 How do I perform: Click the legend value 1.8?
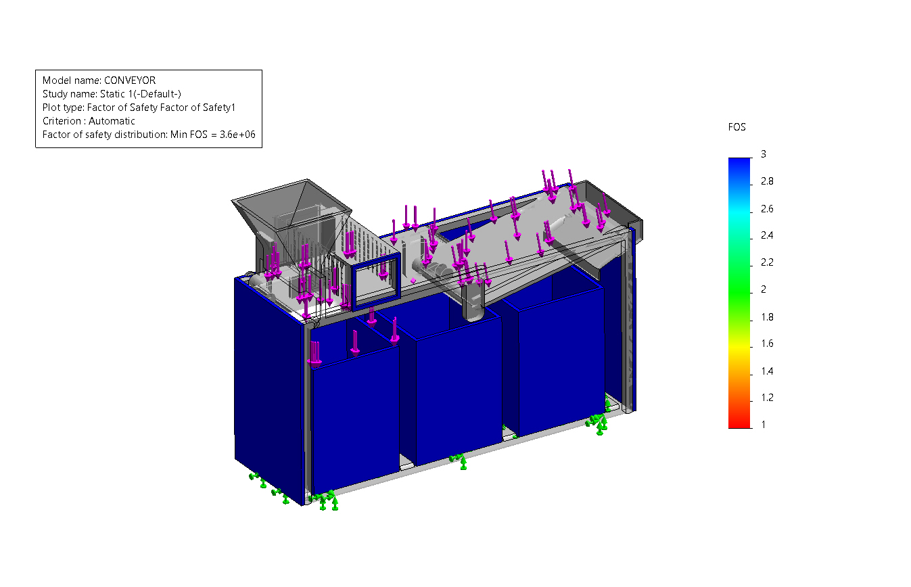point(767,317)
